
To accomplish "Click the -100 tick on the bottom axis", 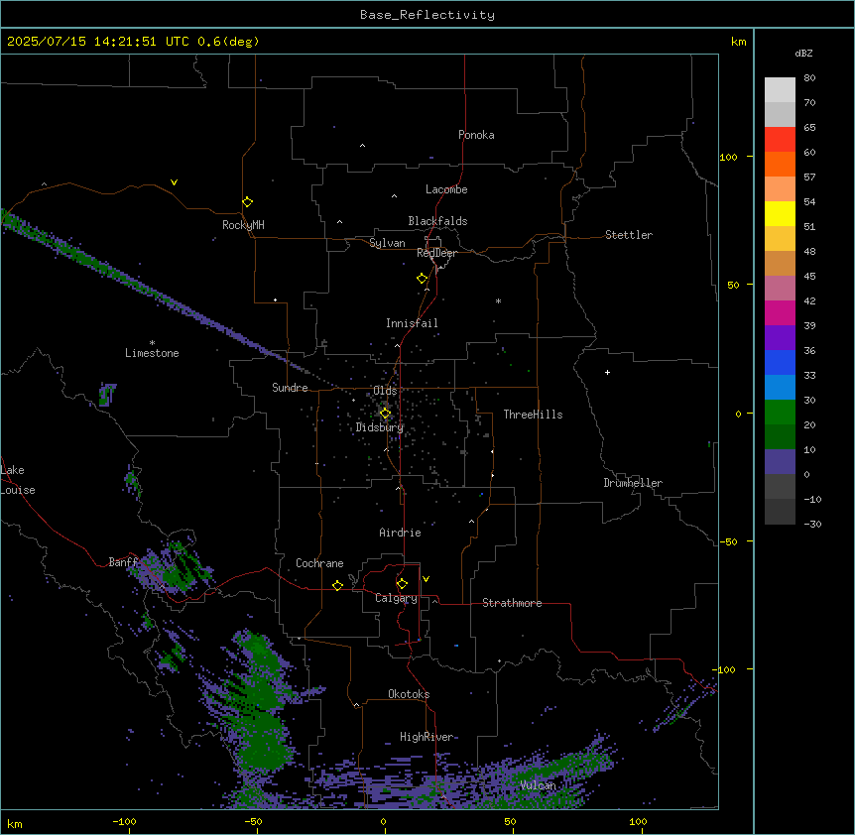I will [x=124, y=821].
